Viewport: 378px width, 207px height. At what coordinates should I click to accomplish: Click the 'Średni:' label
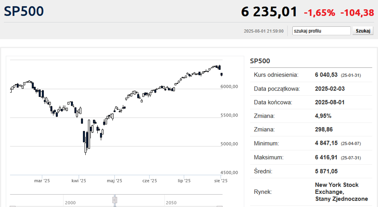(x=263, y=171)
